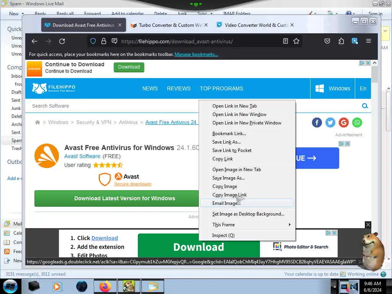This screenshot has width=392, height=294.
Task: Open New dropdown in Windows Live Mail
Action: click(x=23, y=13)
